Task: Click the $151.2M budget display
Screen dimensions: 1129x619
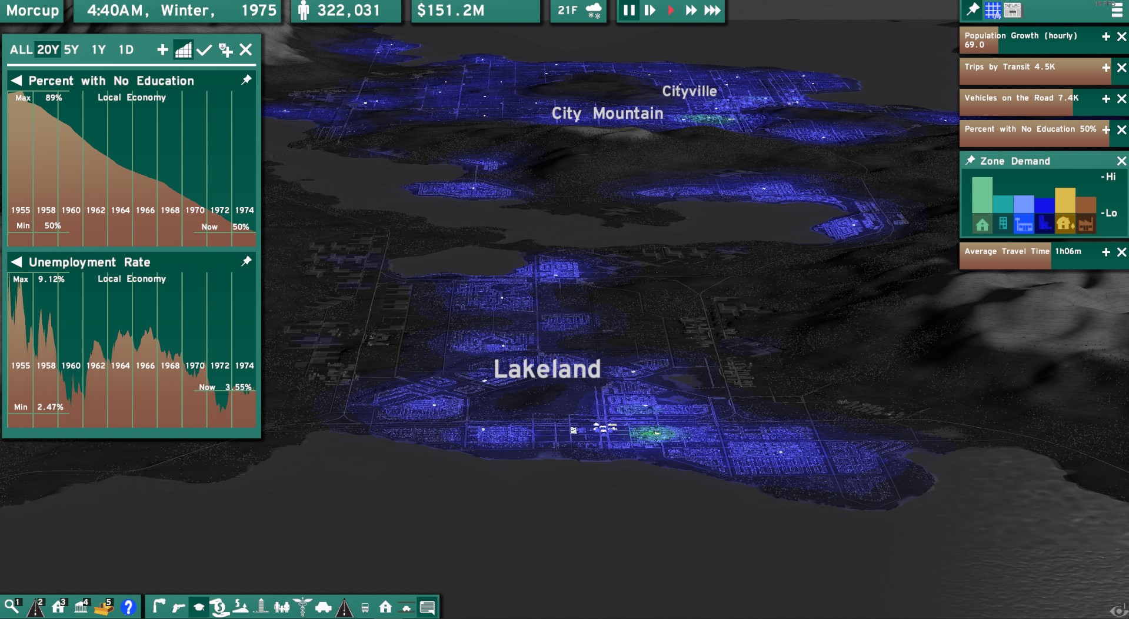Action: click(x=475, y=11)
